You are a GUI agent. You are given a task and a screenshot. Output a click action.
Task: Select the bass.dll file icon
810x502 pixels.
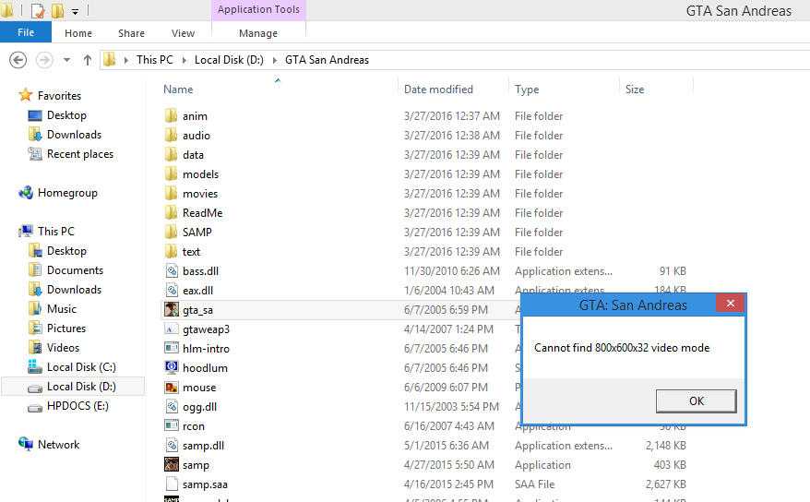coord(172,271)
